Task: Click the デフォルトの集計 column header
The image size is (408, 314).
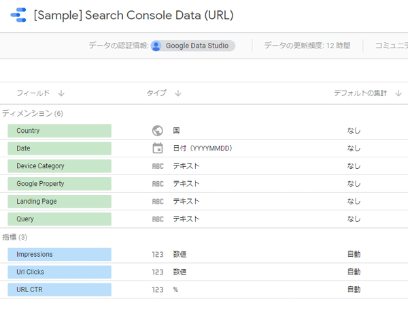Action: (360, 93)
